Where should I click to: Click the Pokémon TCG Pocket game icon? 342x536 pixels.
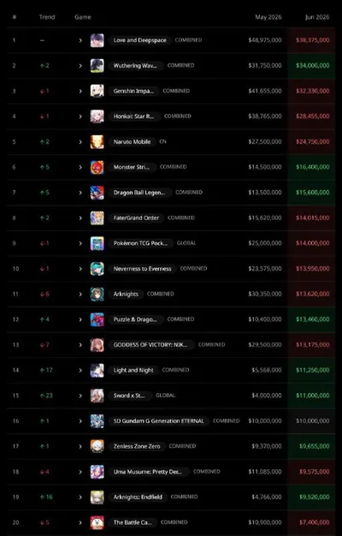(x=97, y=243)
